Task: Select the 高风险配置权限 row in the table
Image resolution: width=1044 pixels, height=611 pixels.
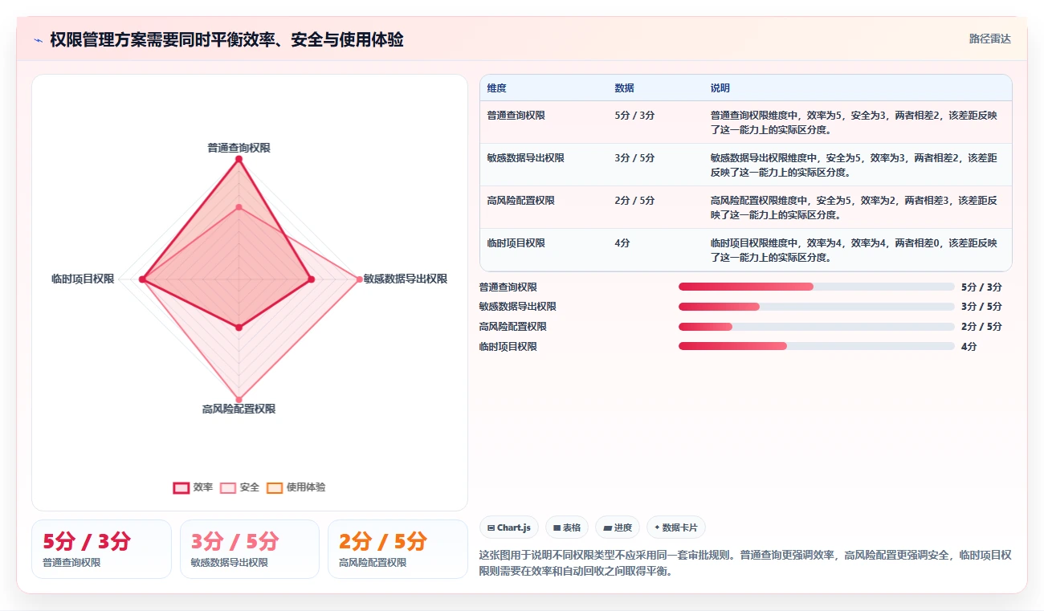Action: 745,207
